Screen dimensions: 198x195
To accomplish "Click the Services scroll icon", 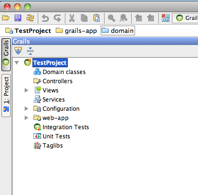I will 37,99.
